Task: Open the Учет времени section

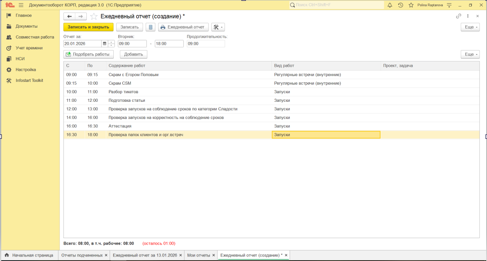Action: (x=29, y=48)
